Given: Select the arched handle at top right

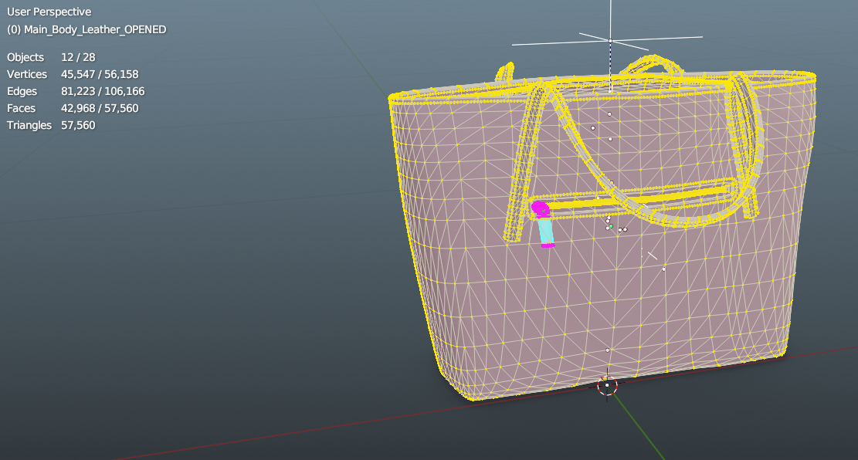Looking at the screenshot, I should click(653, 65).
